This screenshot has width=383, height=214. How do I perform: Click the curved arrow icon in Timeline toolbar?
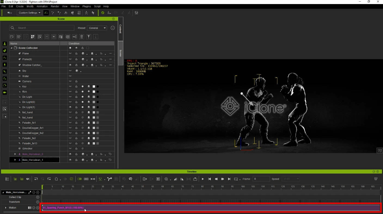tap(109, 179)
